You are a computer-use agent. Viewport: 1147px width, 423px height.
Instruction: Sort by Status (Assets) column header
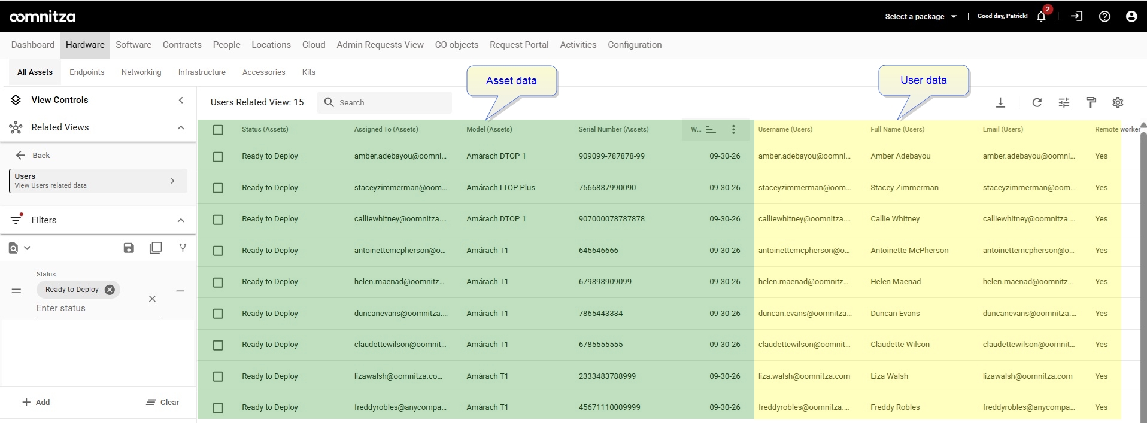coord(265,129)
